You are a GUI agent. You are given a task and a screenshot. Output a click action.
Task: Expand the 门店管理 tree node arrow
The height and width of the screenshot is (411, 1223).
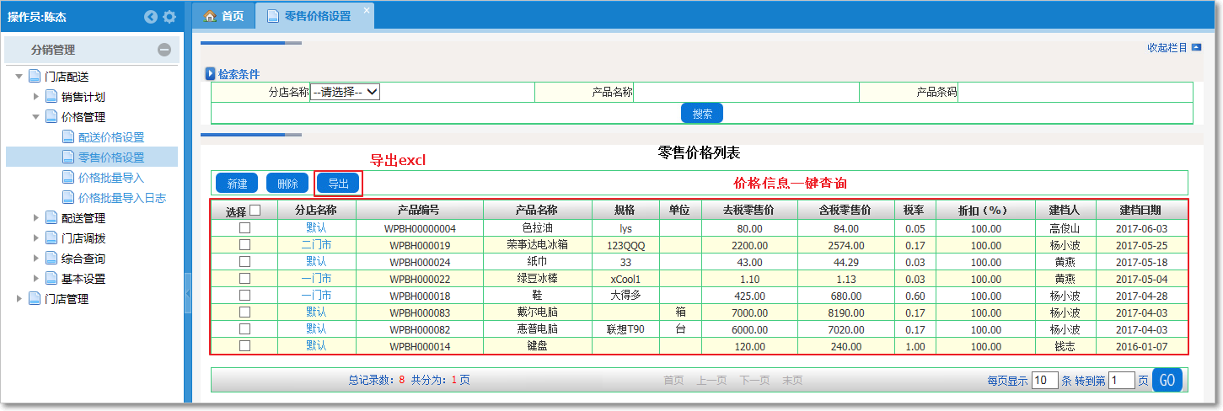(x=19, y=299)
